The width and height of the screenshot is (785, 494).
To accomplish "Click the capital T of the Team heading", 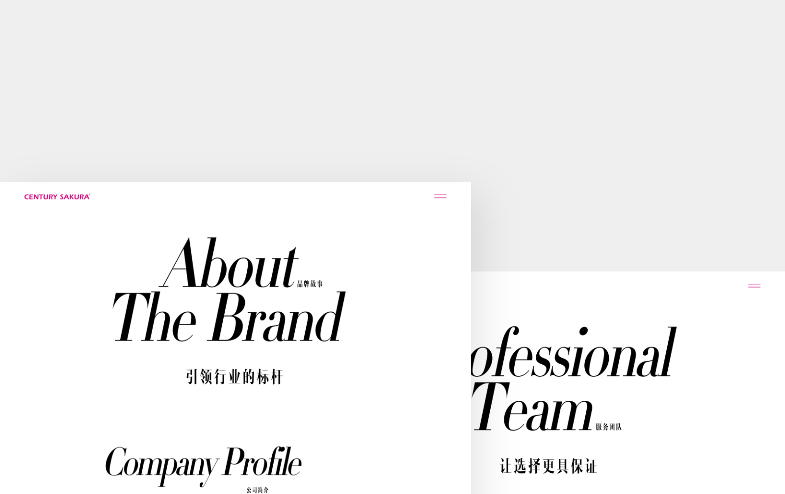I will (489, 406).
